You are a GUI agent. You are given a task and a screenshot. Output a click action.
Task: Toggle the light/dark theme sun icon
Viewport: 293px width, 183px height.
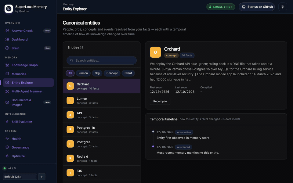(283, 7)
